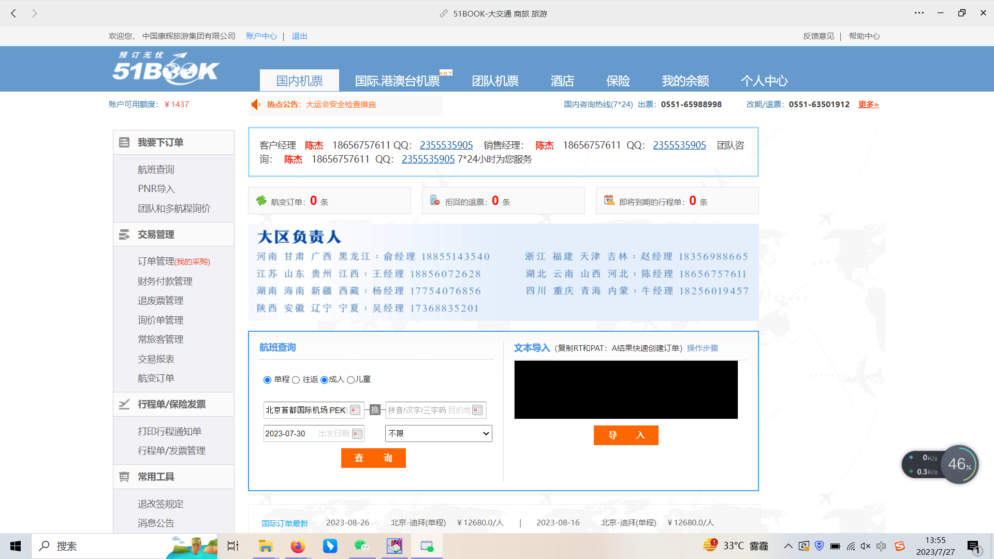Image resolution: width=994 pixels, height=559 pixels.
Task: Click destination field picker icon
Action: click(x=477, y=410)
